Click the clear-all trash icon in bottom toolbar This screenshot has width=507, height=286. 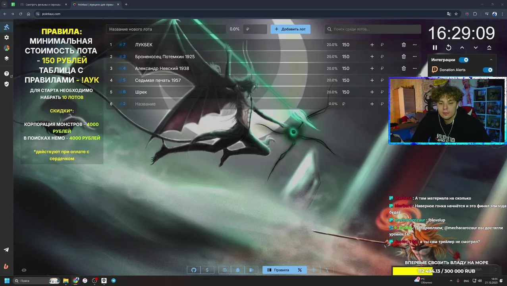[251, 270]
